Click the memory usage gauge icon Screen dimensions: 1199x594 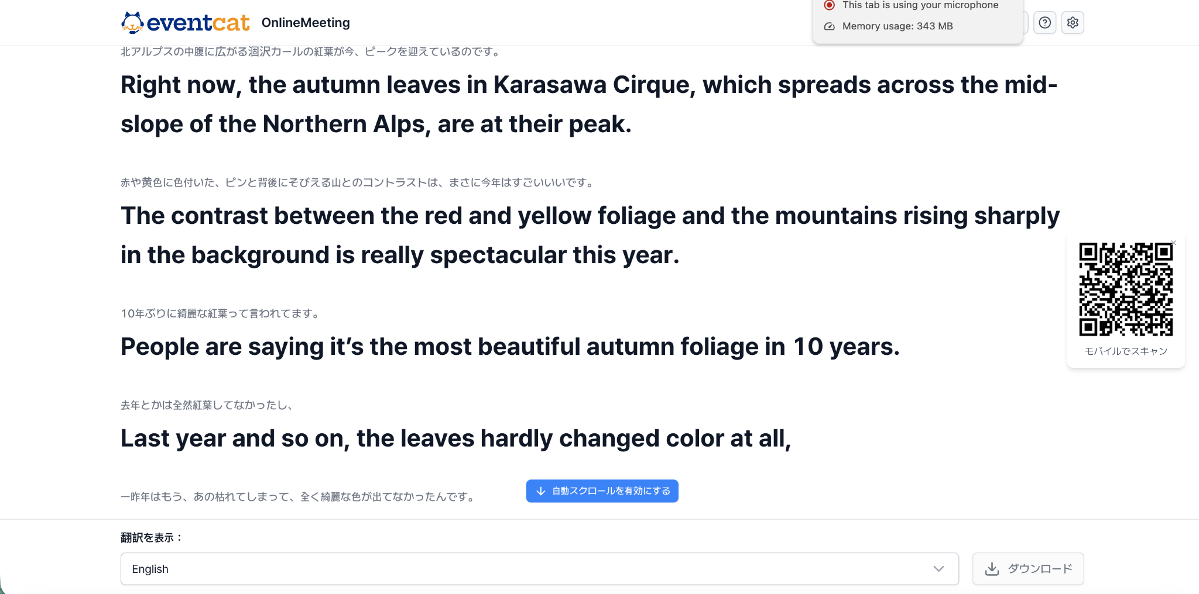[x=829, y=26]
